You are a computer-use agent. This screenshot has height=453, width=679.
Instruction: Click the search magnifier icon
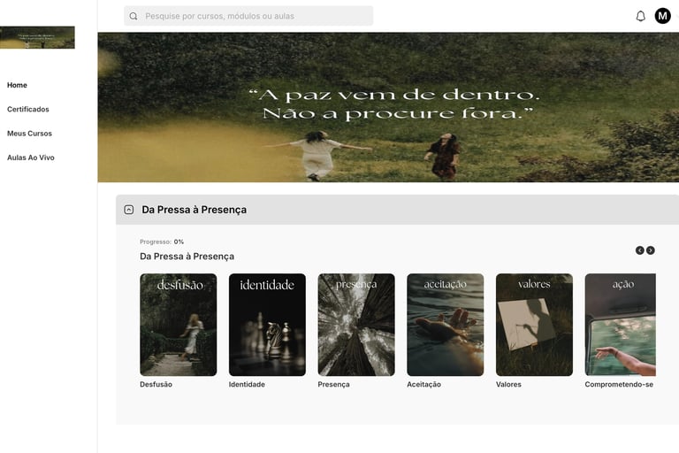134,16
